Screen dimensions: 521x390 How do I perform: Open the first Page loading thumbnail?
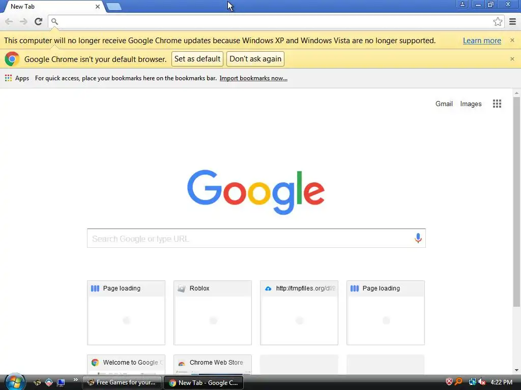tap(126, 313)
